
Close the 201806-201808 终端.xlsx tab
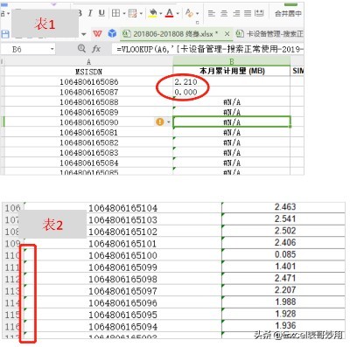[227, 34]
